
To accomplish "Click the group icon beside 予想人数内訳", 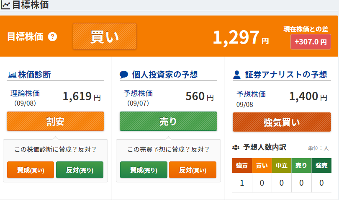I will [x=236, y=148].
